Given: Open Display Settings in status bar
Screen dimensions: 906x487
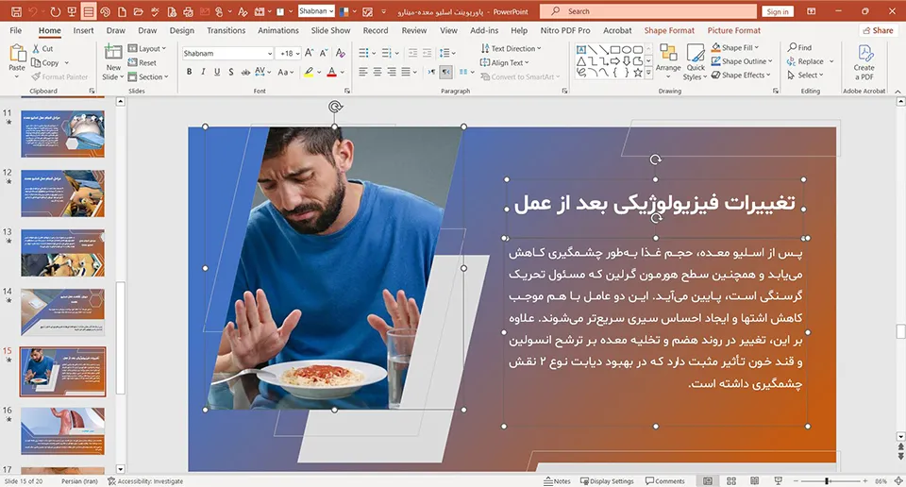Looking at the screenshot, I should pos(607,480).
